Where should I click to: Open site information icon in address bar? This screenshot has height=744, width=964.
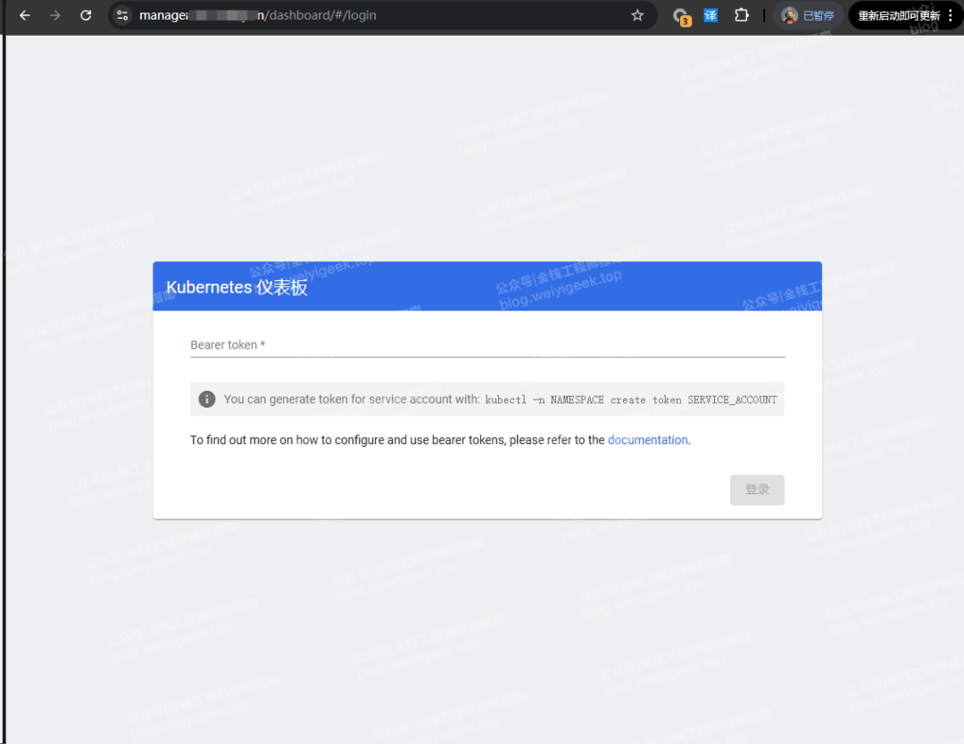(122, 15)
